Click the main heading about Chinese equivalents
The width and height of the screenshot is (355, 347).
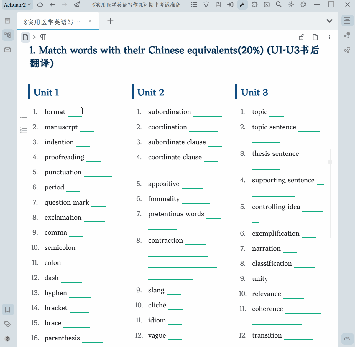174,56
